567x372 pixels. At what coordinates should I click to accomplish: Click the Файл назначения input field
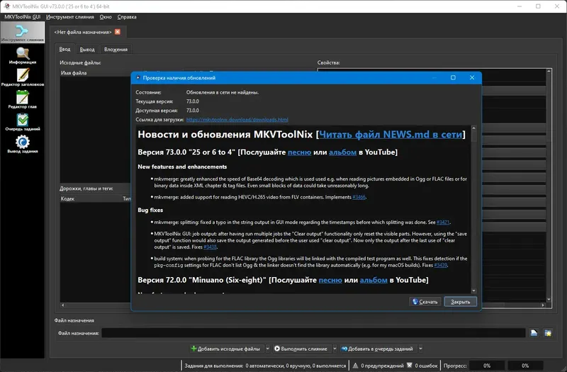point(313,333)
